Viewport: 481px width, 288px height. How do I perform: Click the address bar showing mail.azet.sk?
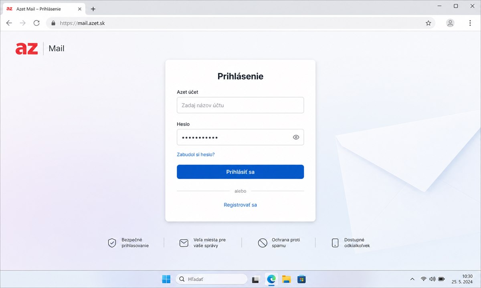(240, 23)
